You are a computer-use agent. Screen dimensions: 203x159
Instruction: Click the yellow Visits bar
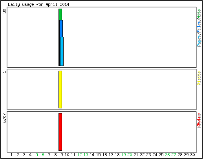[60, 90]
